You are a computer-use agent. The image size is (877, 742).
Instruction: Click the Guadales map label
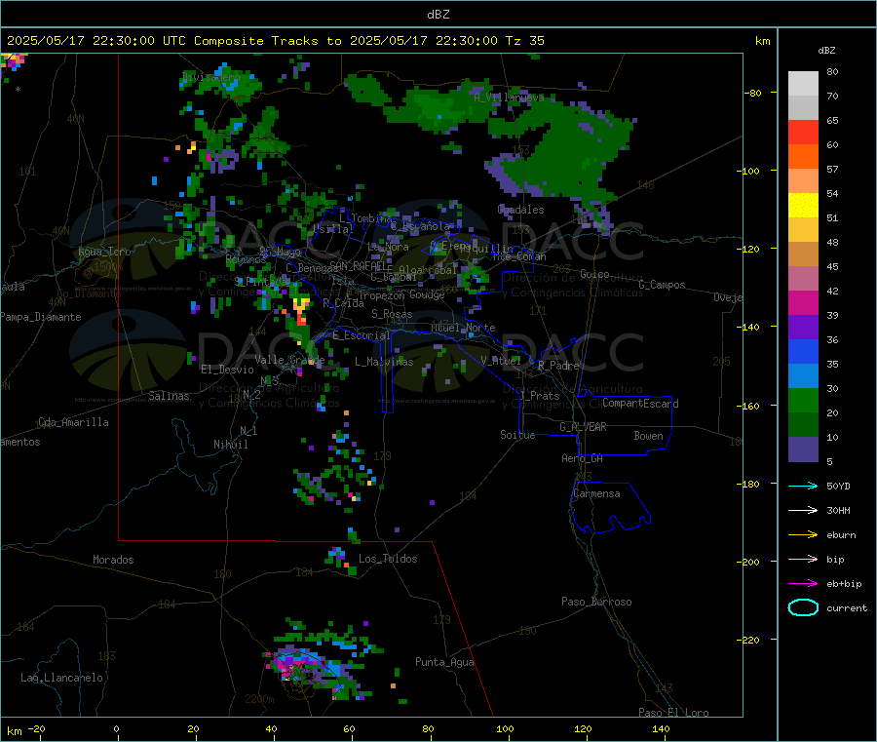click(520, 210)
